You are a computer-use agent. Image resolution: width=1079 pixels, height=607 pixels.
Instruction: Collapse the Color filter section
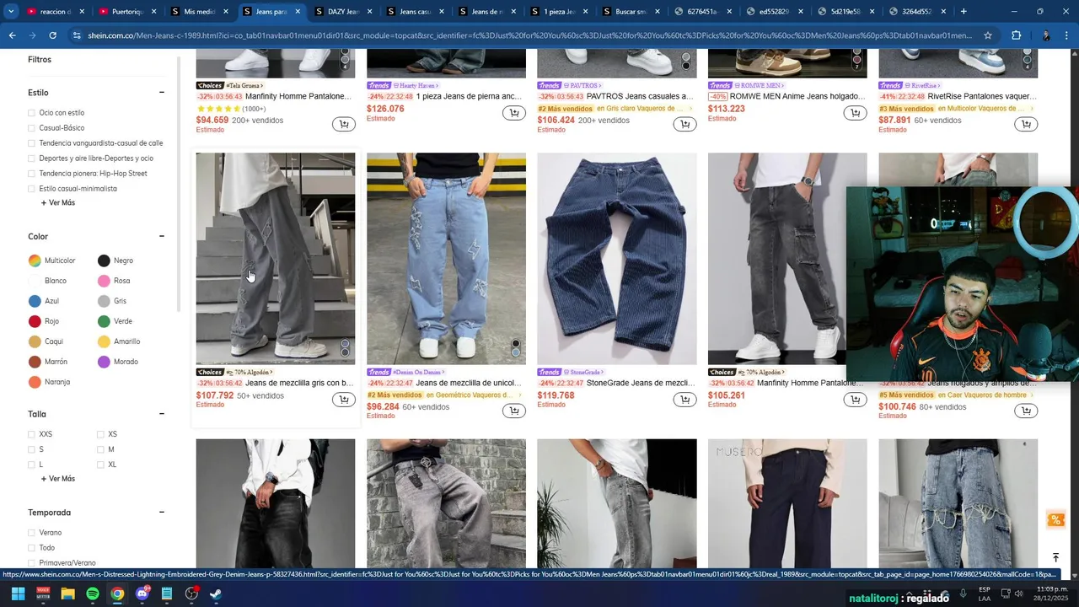[162, 237]
